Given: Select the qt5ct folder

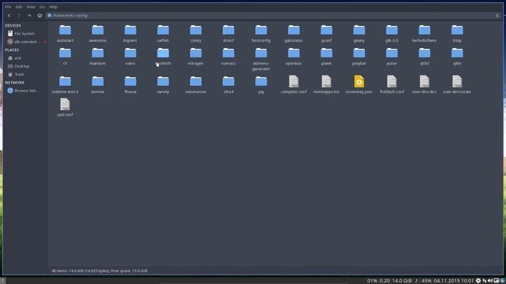Looking at the screenshot, I should [x=425, y=56].
